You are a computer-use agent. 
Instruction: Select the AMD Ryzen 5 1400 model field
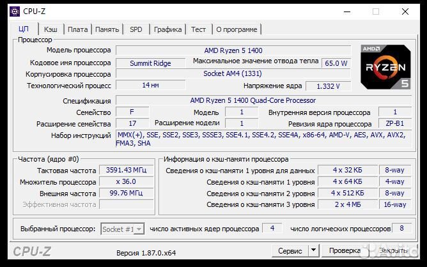pyautogui.click(x=233, y=50)
